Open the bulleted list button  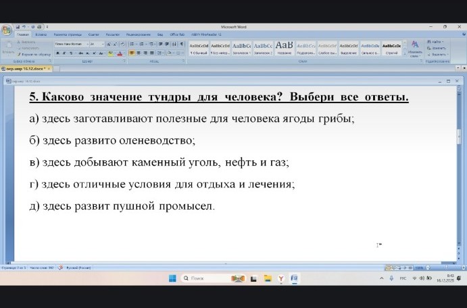[132, 44]
